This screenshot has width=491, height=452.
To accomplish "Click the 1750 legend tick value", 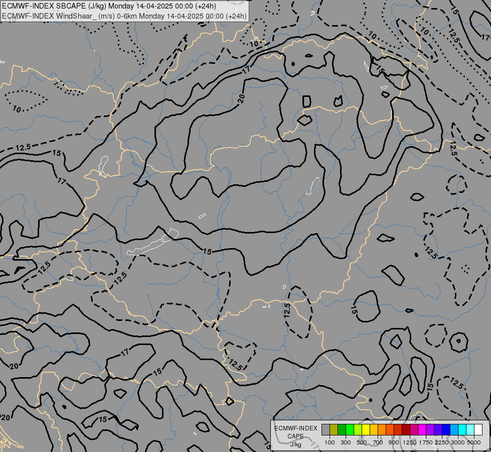I will [x=426, y=442].
